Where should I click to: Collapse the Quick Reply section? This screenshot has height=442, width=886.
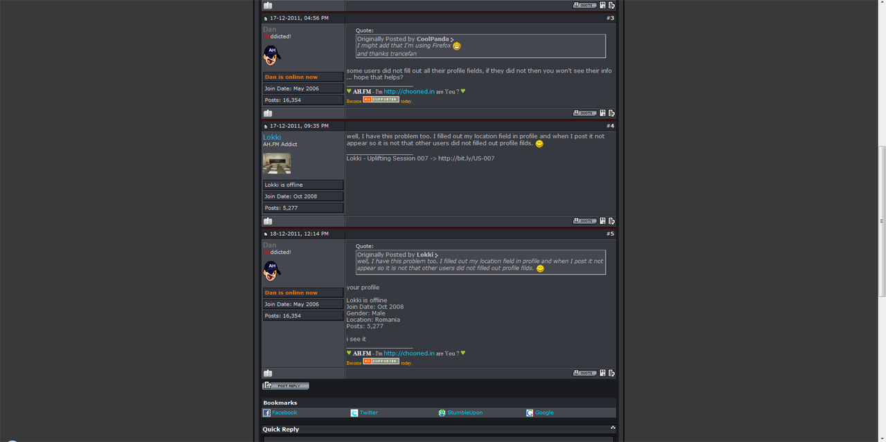tap(613, 428)
